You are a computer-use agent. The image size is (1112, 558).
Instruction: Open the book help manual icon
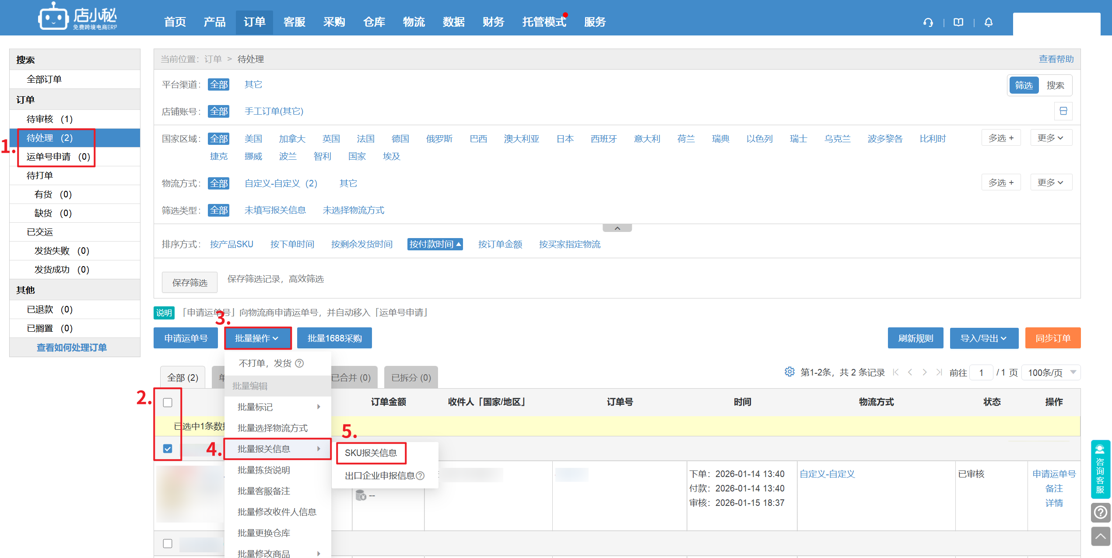click(x=958, y=22)
